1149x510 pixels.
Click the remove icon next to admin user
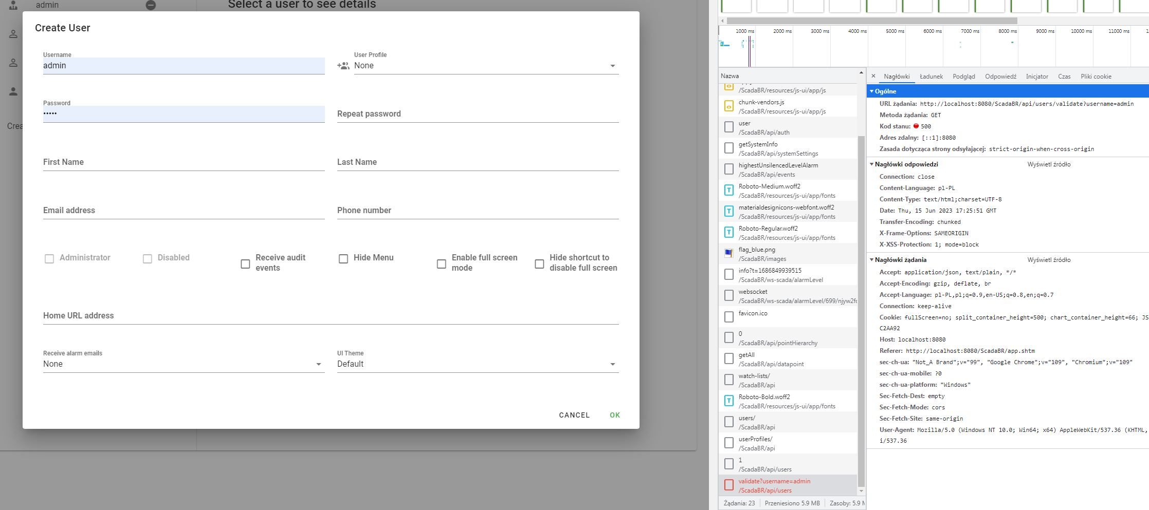(x=151, y=5)
